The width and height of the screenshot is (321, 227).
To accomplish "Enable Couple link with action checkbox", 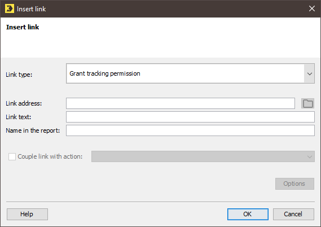I will coord(12,156).
